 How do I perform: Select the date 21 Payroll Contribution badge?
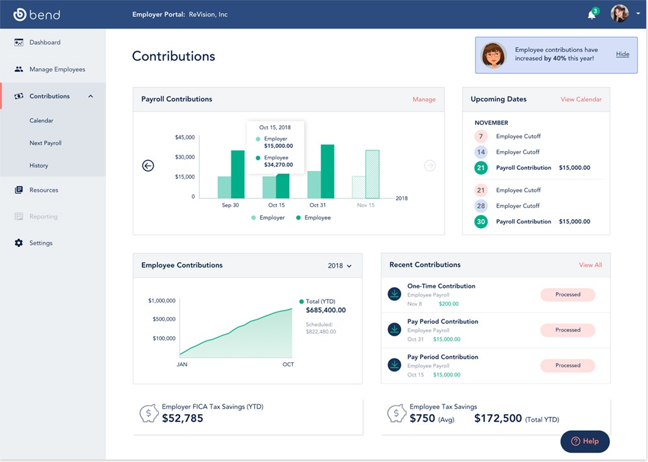pyautogui.click(x=481, y=168)
